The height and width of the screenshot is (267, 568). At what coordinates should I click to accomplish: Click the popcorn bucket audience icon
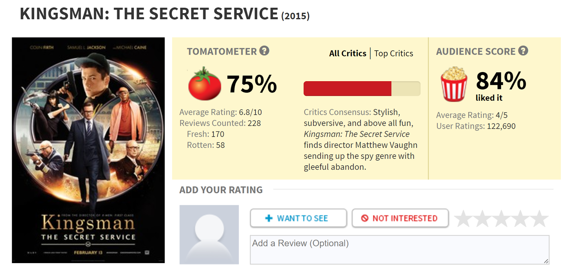click(x=453, y=84)
